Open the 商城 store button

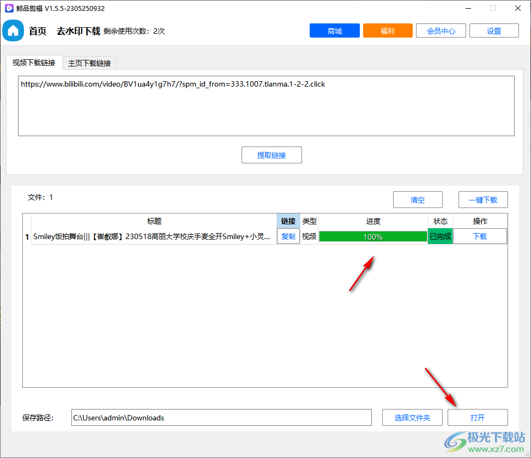(x=335, y=31)
